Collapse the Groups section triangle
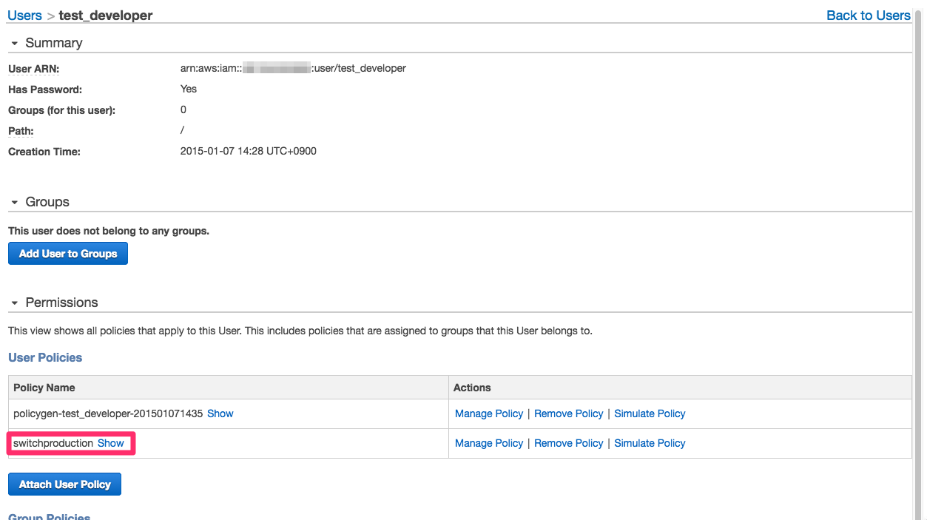This screenshot has width=927, height=520. point(14,203)
